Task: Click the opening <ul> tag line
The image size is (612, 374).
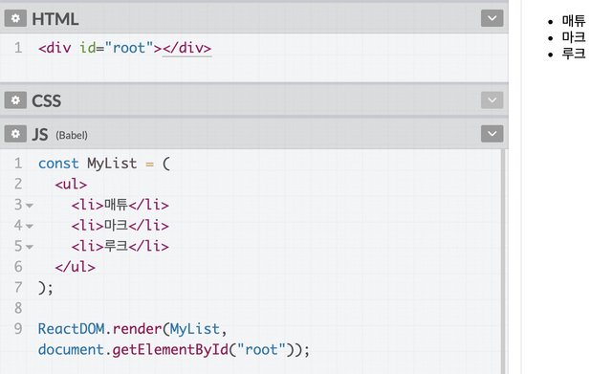Action: coord(71,184)
